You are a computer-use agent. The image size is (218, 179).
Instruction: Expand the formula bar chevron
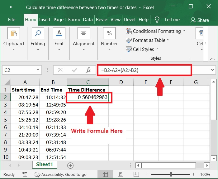coord(212,70)
